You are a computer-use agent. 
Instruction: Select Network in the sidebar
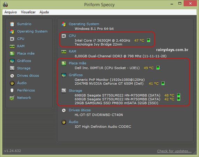coord(24,98)
